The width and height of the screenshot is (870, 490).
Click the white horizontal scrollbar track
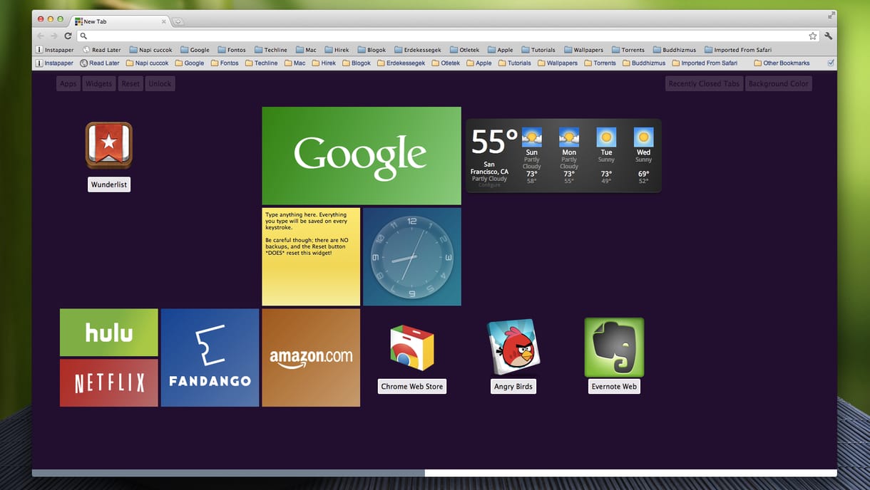pyautogui.click(x=630, y=473)
